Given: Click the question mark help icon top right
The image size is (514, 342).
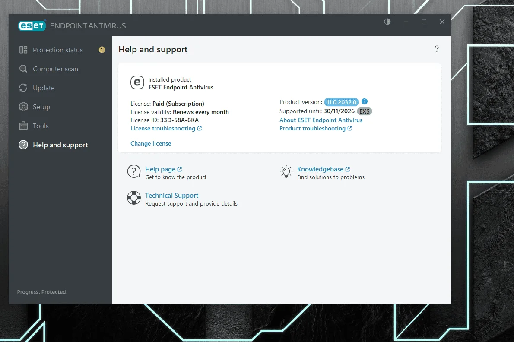Looking at the screenshot, I should click(x=437, y=49).
